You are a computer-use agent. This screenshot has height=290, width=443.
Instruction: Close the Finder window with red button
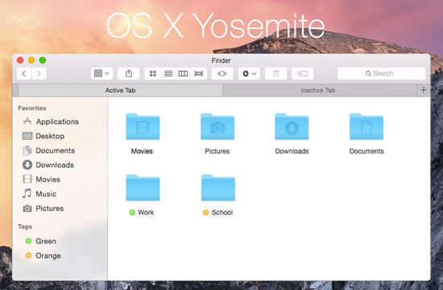[x=20, y=60]
